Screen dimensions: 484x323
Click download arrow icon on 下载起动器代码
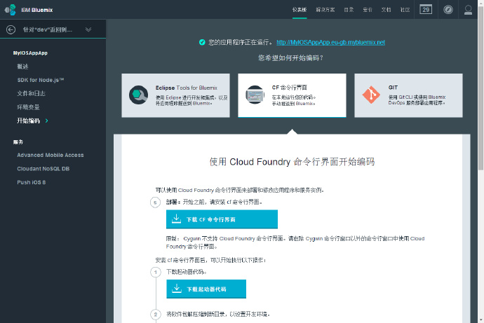(177, 289)
